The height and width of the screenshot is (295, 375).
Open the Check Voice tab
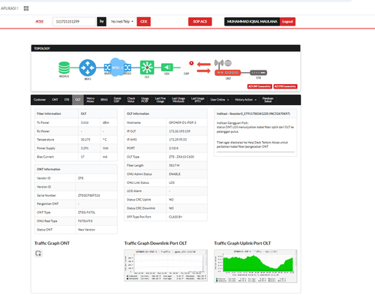[x=131, y=100]
